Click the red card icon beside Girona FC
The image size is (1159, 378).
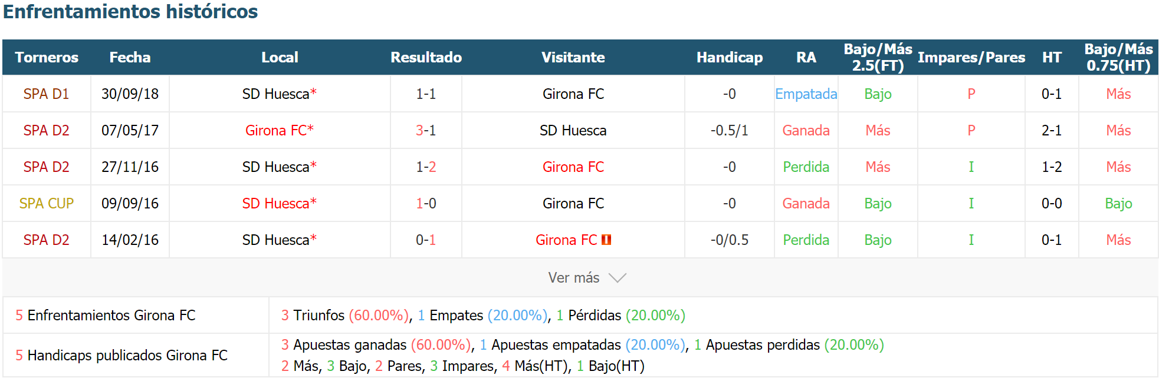click(x=606, y=240)
